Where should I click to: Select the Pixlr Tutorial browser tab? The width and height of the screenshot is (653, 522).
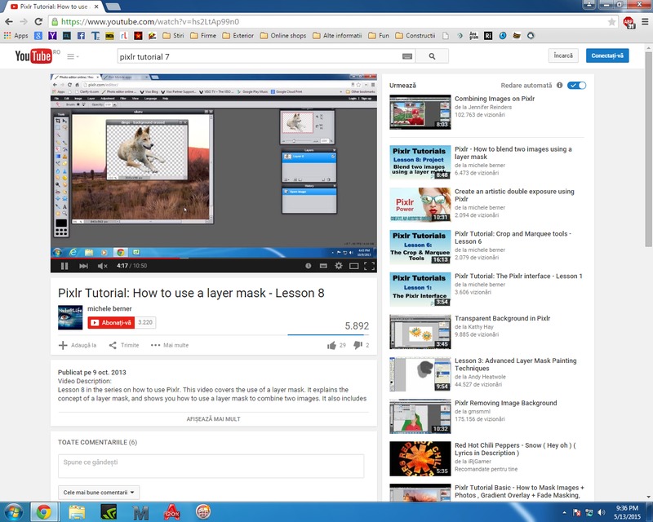[x=55, y=7]
